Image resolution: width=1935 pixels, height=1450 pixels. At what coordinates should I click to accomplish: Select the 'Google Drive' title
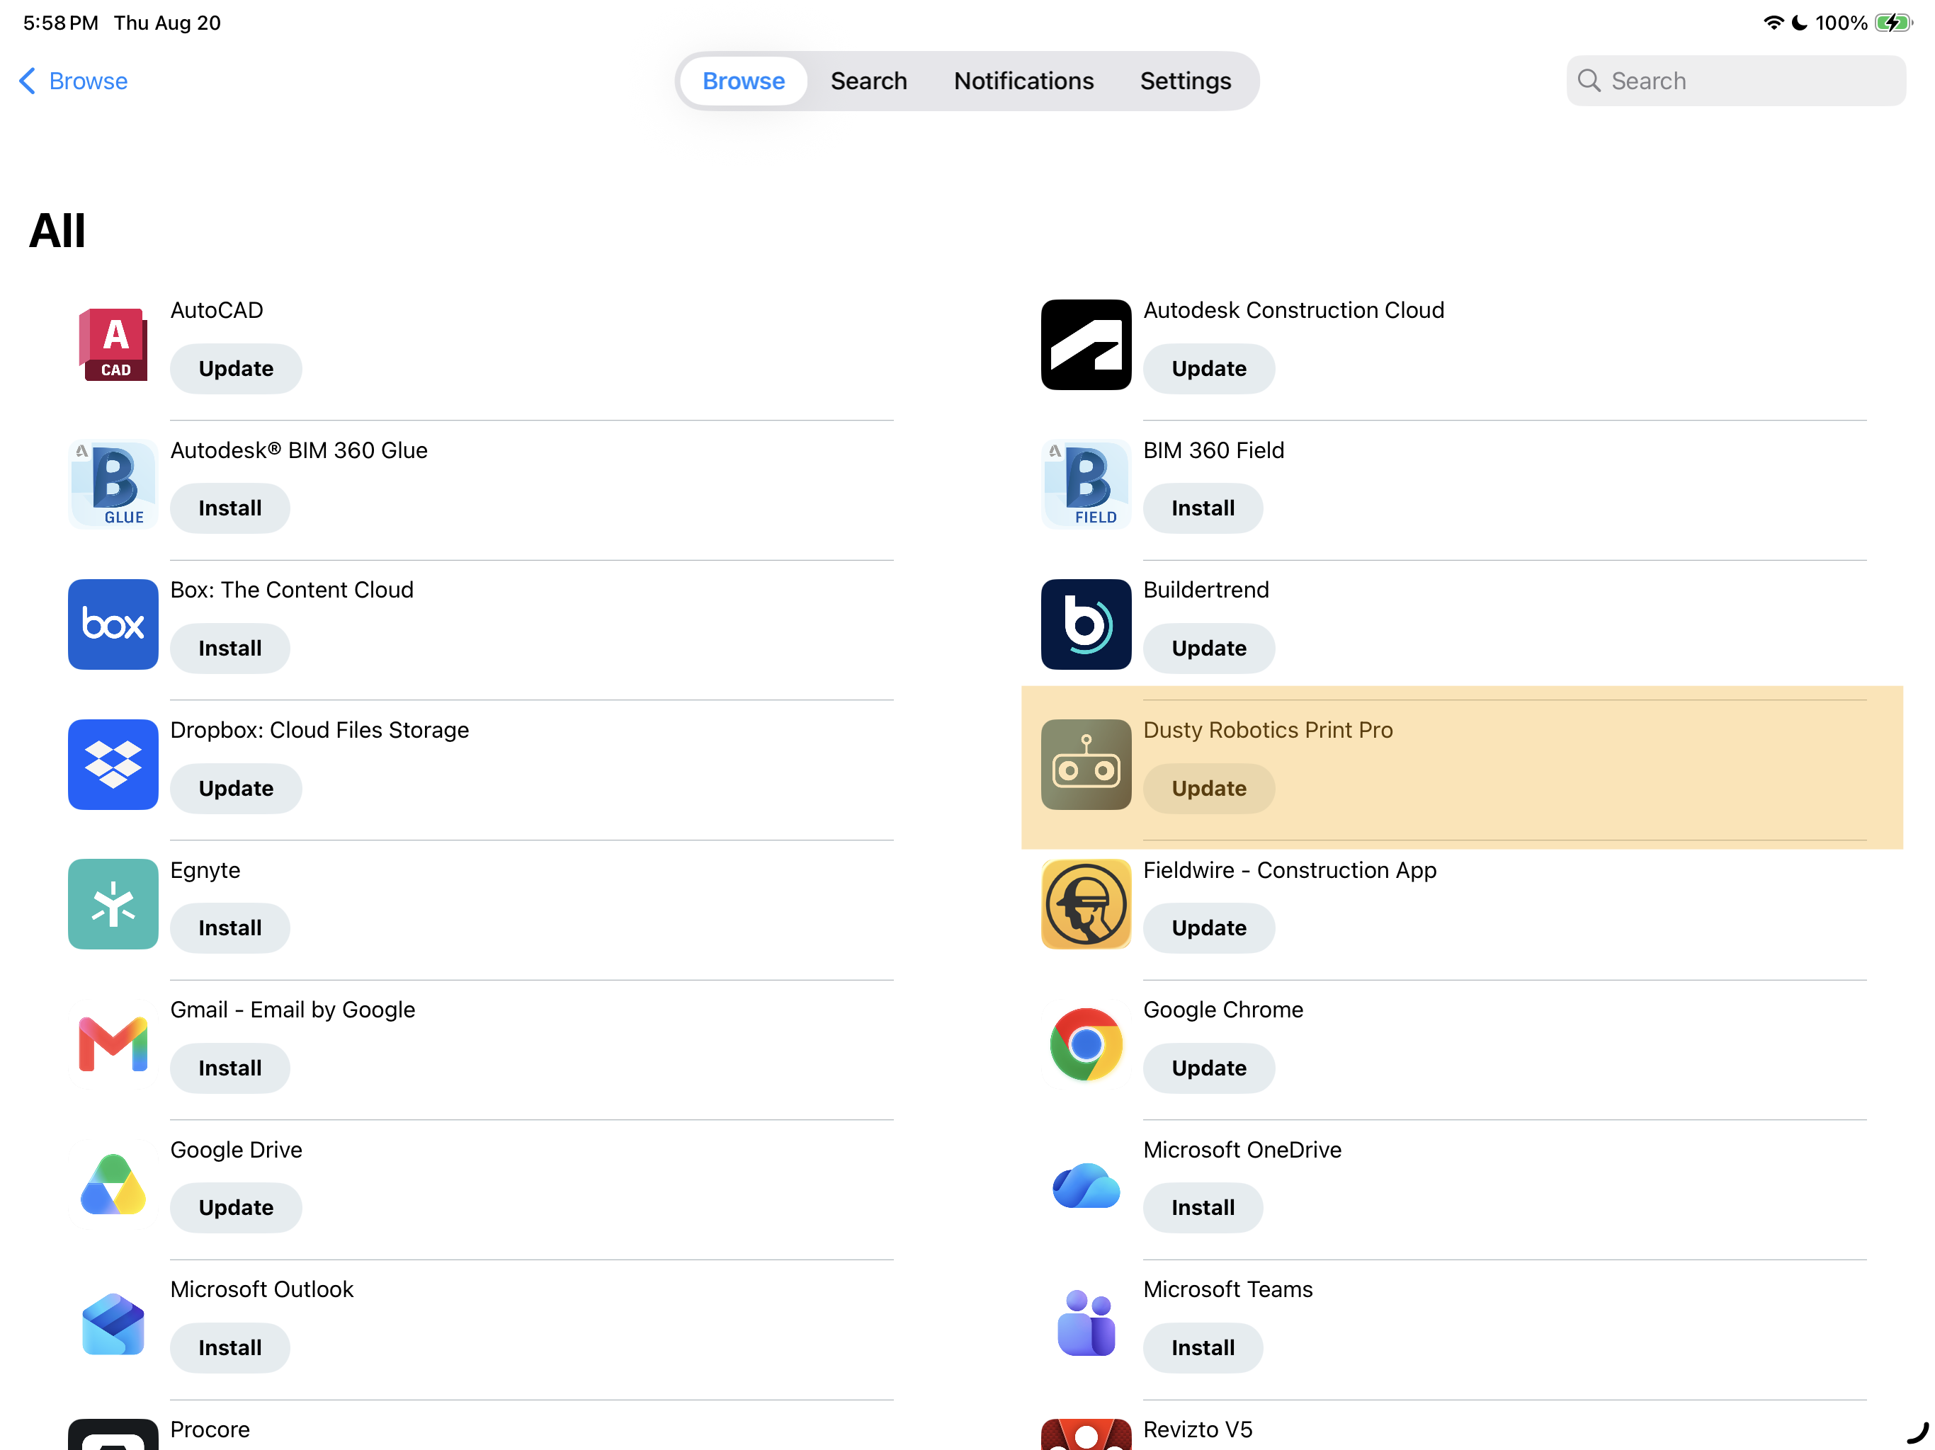point(236,1150)
